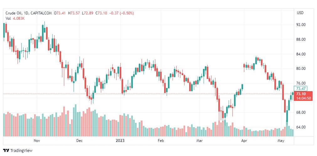
Task: Click the Vol 4.083K indicator legend
Action: click(x=15, y=18)
